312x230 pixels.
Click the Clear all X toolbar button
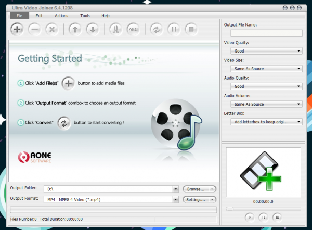click(51, 29)
